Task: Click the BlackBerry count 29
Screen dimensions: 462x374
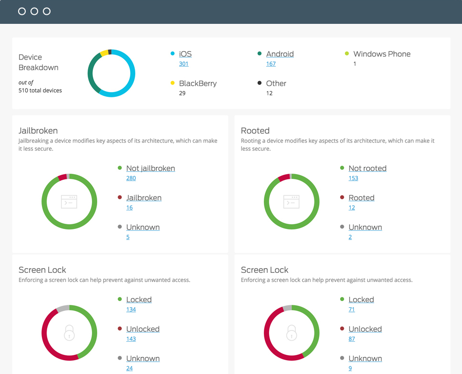Action: [x=182, y=93]
